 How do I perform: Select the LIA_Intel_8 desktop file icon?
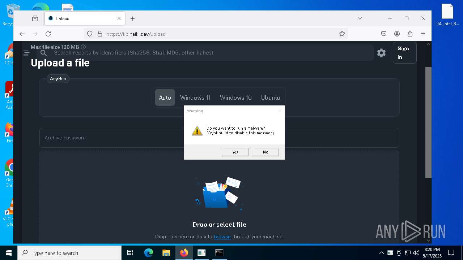(x=447, y=15)
